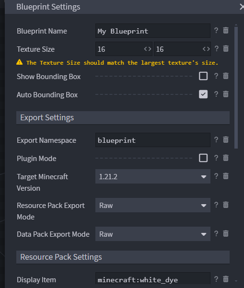The image size is (244, 288).
Task: Reset Texture Size with trash icon
Action: tap(226, 49)
